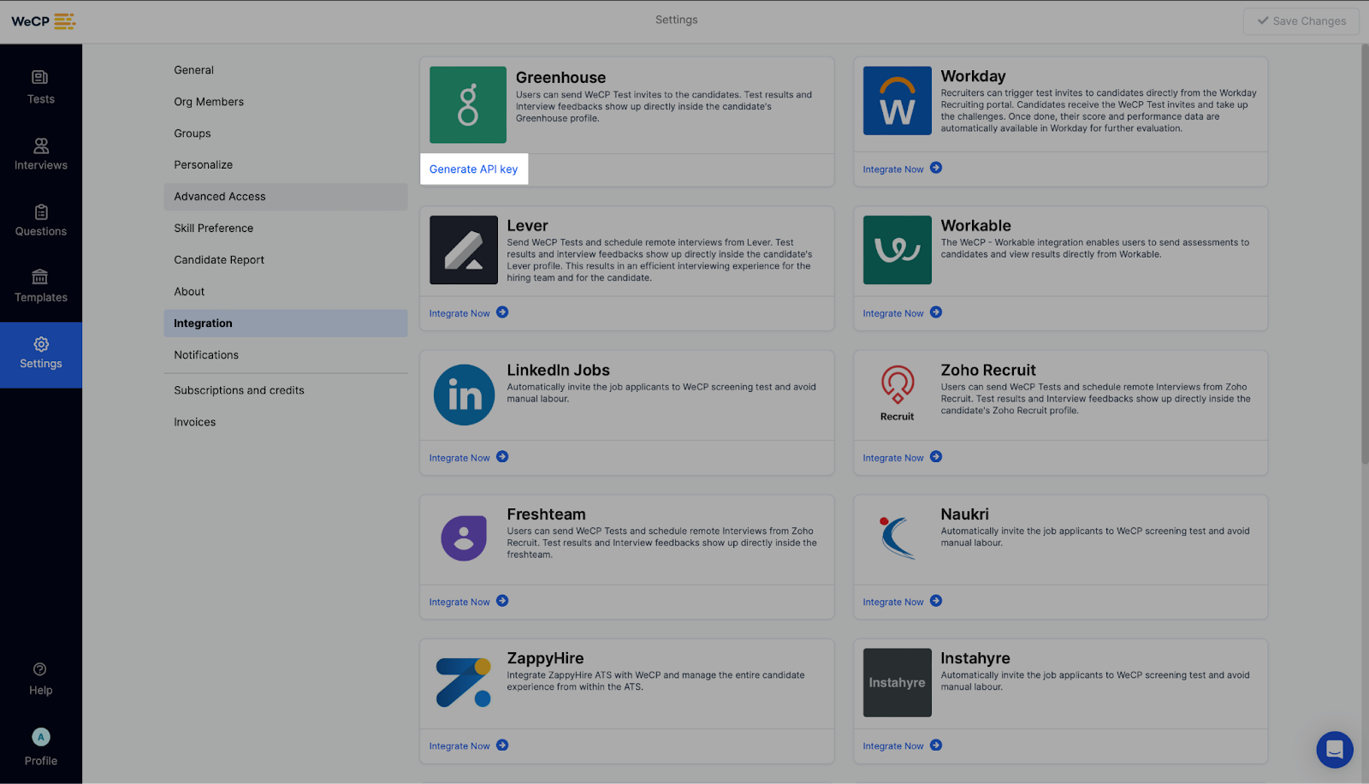
Task: Click Save Changes button
Action: [1301, 21]
